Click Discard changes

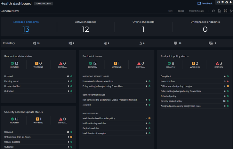[197, 11]
